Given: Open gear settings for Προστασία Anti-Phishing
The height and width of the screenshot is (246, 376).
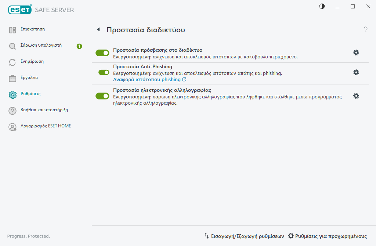Looking at the screenshot, I should (356, 72).
